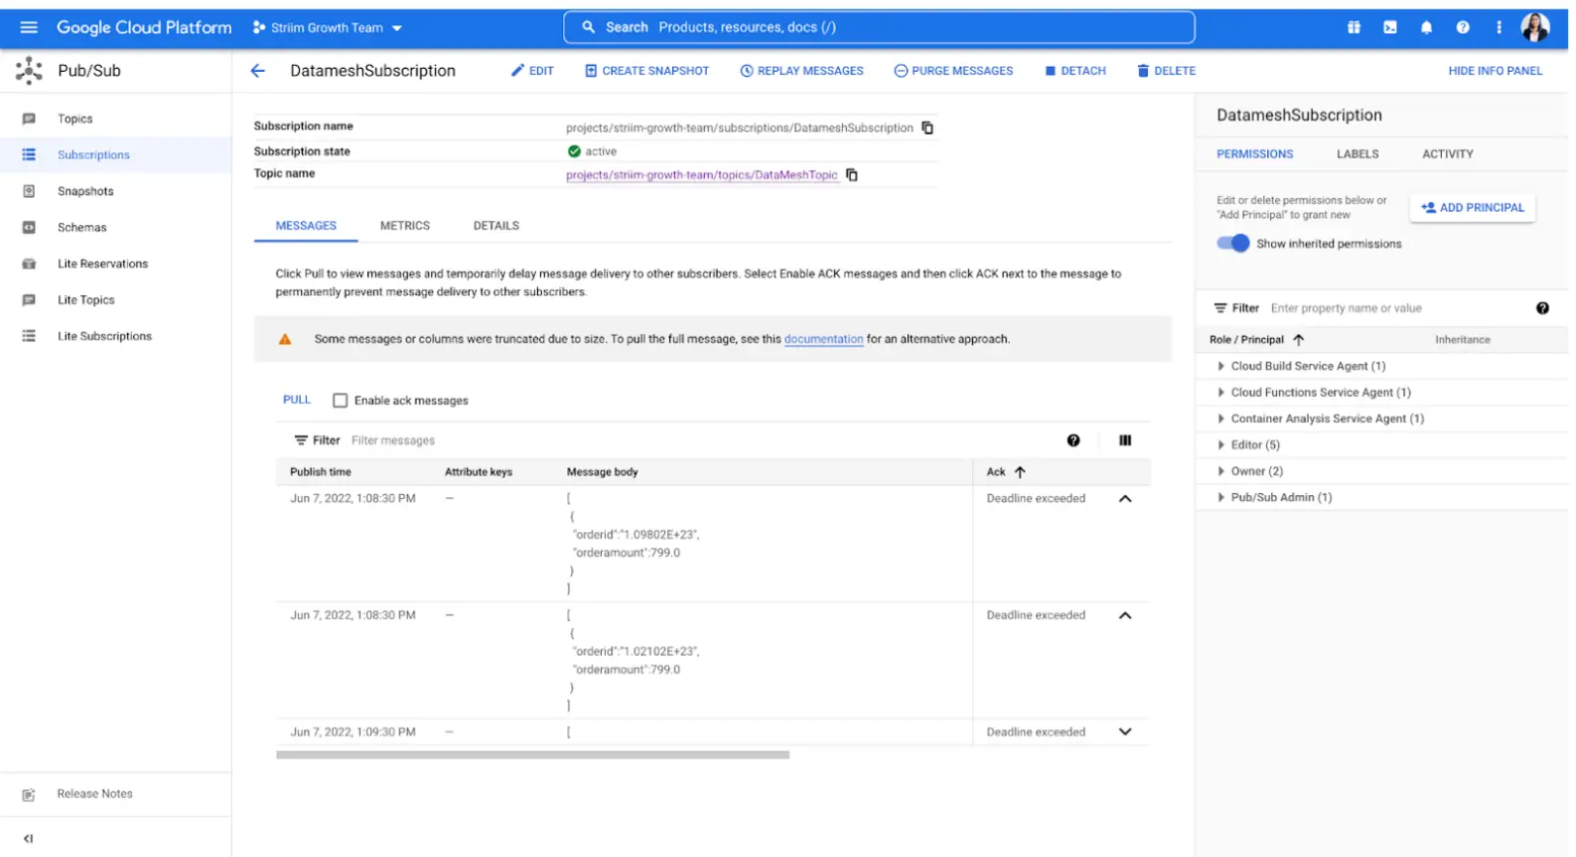This screenshot has width=1576, height=857.
Task: Collapse the first message row
Action: coord(1124,499)
